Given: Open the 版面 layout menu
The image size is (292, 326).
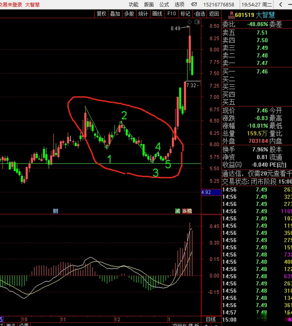Looking at the screenshot, I should click(149, 4).
